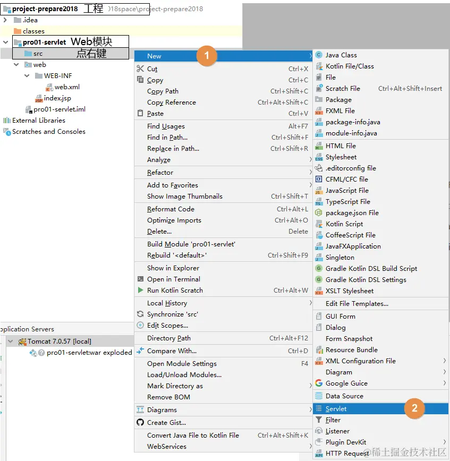450x461 pixels.
Task: Click the Resource Bundle icon
Action: point(319,350)
